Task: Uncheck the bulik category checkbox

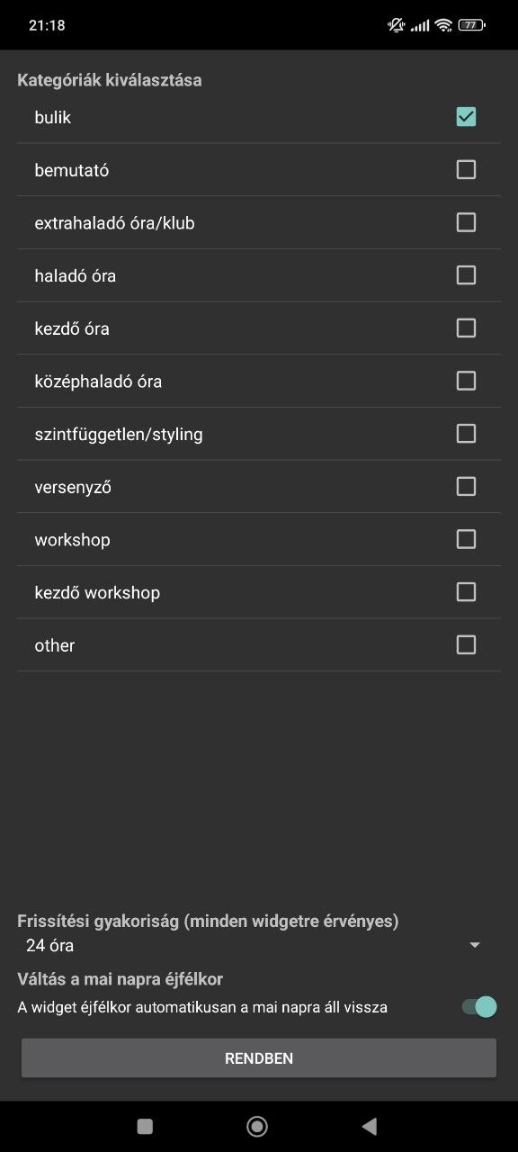Action: coord(466,117)
